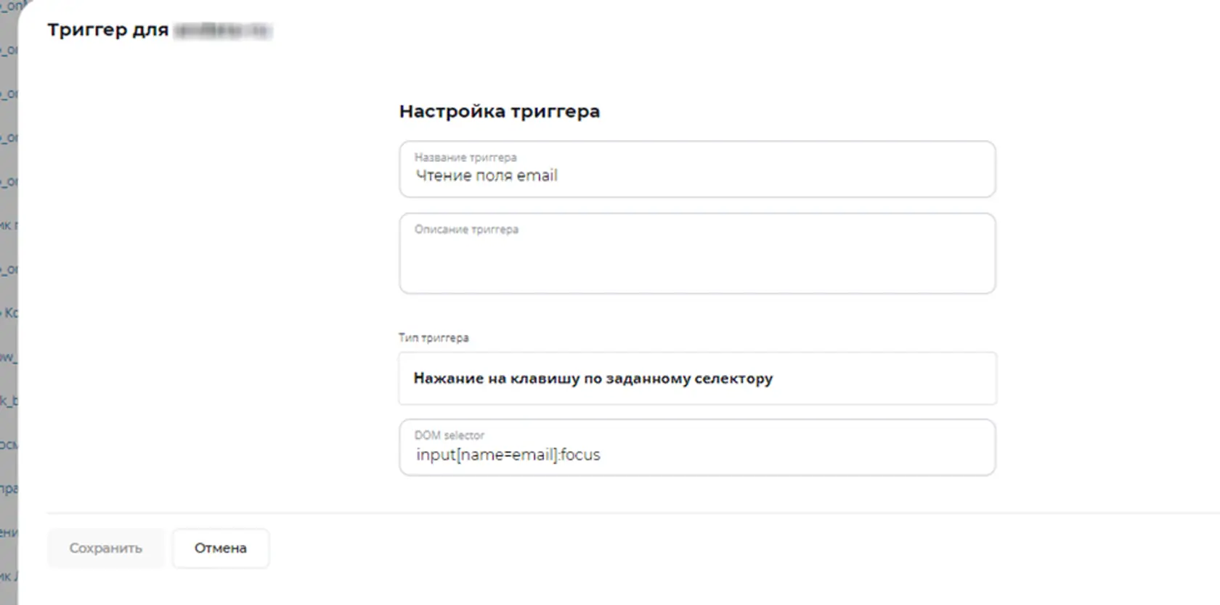Click the Тип триггера label
This screenshot has height=605, width=1220.
click(434, 338)
